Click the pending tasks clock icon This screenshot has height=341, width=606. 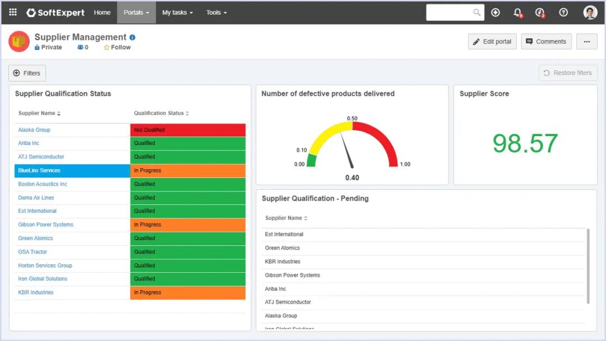(540, 12)
